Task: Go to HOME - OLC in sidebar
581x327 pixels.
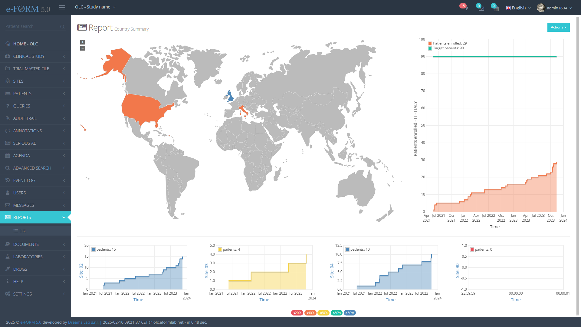Action: coord(25,44)
